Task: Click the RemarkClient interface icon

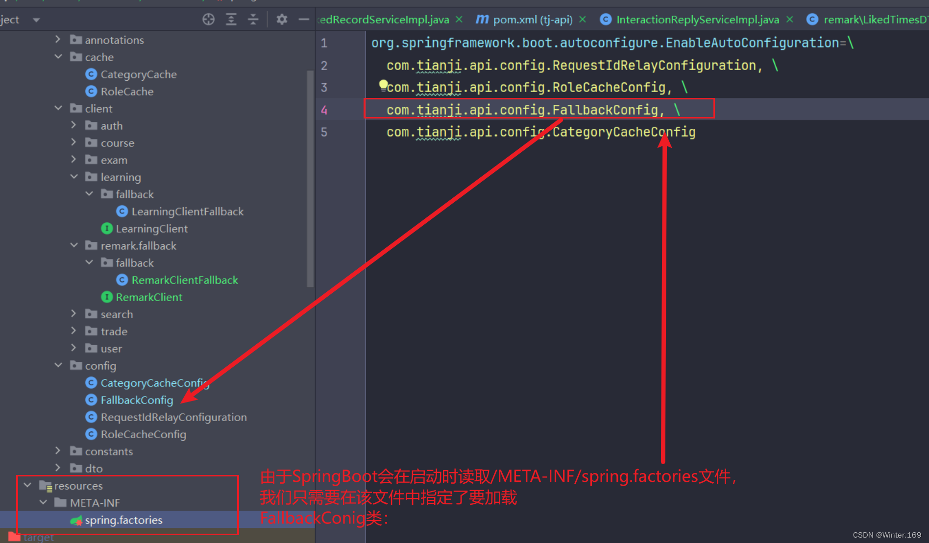Action: [107, 297]
